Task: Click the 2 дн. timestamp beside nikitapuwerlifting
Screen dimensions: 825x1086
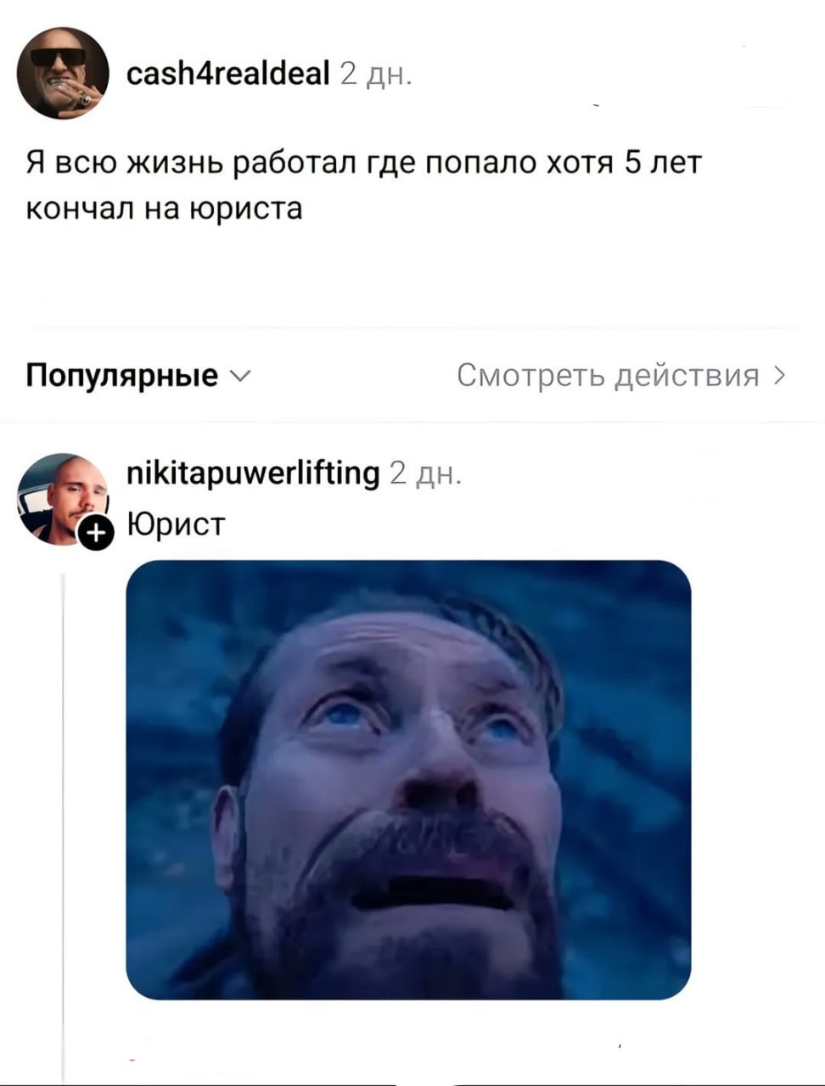Action: click(425, 473)
